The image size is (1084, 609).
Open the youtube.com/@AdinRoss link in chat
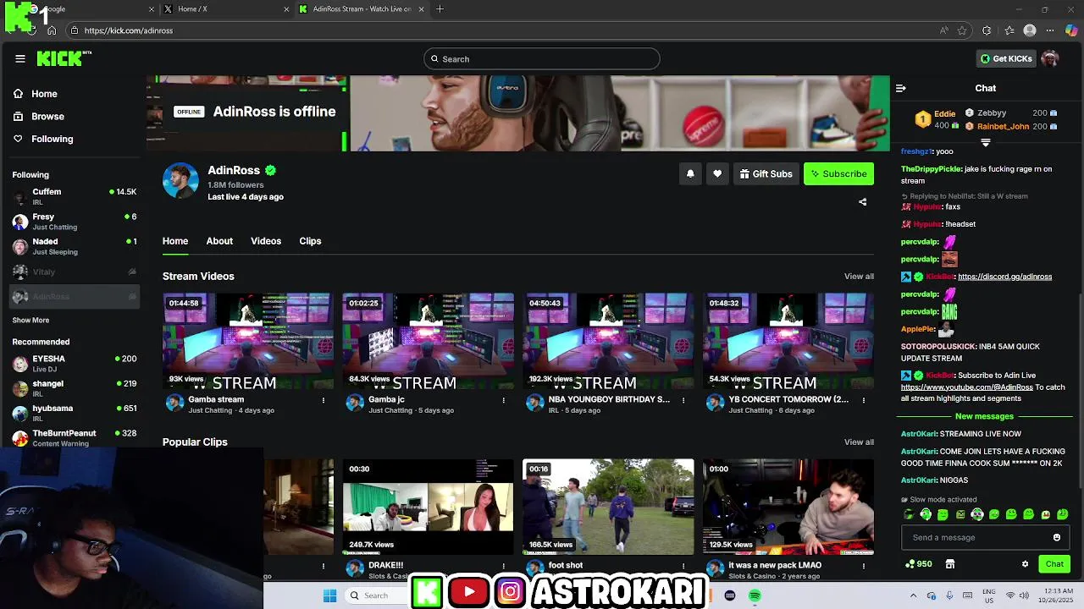pyautogui.click(x=967, y=387)
